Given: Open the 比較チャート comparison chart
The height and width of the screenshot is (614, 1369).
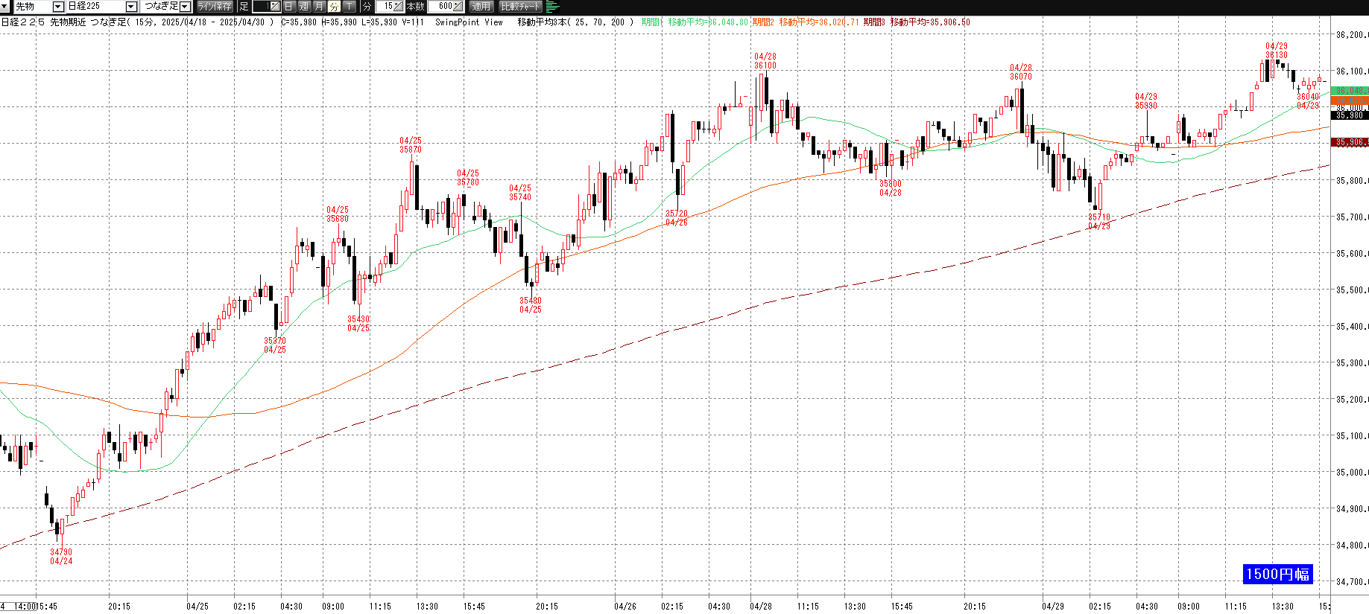Looking at the screenshot, I should 520,6.
